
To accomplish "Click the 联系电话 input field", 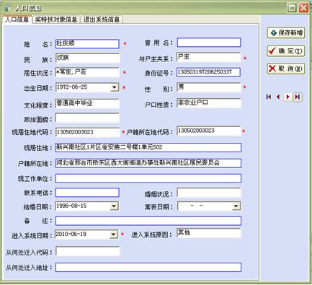I will pos(87,193).
